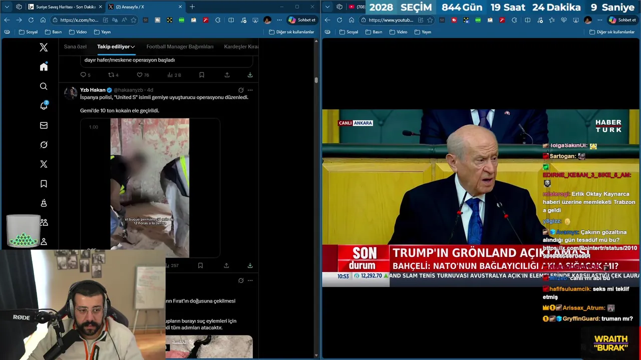
Task: Open X notifications bell in sidebar
Action: click(44, 105)
